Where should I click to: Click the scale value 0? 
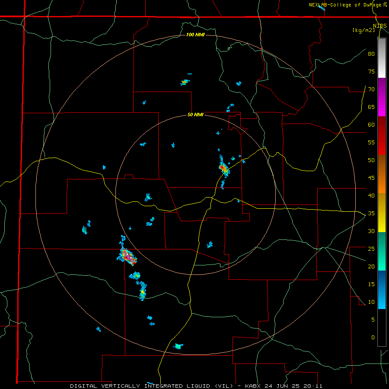tap(373, 338)
